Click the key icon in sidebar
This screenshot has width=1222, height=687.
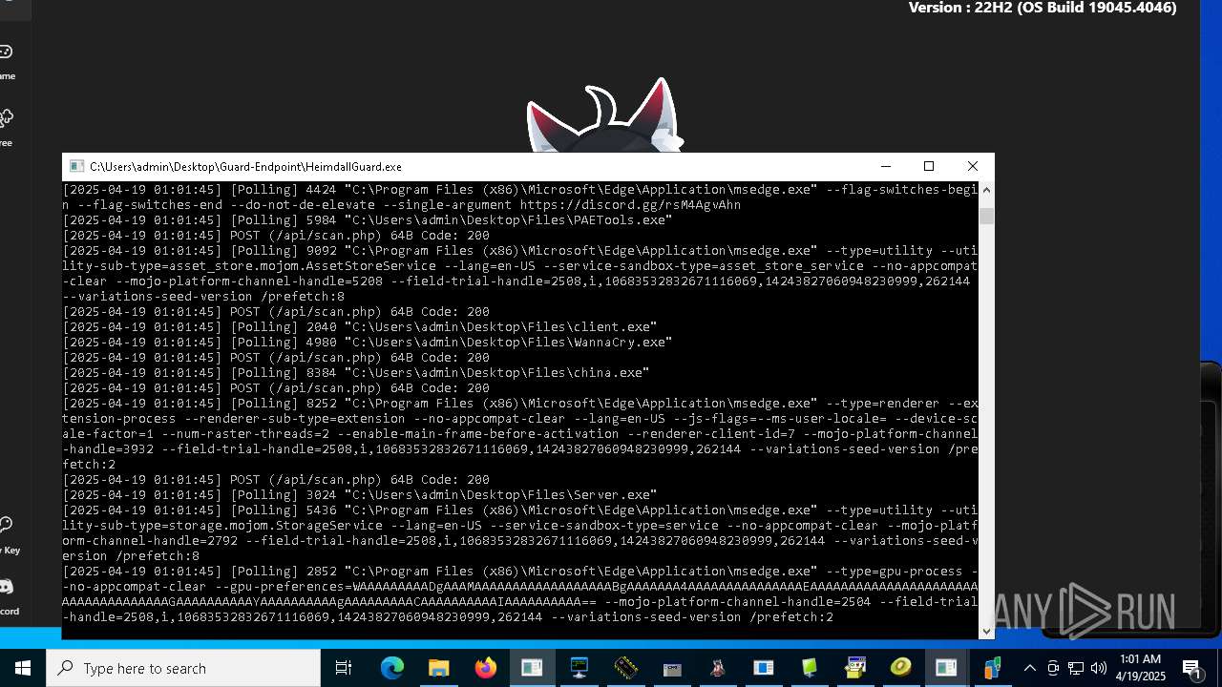(x=5, y=525)
